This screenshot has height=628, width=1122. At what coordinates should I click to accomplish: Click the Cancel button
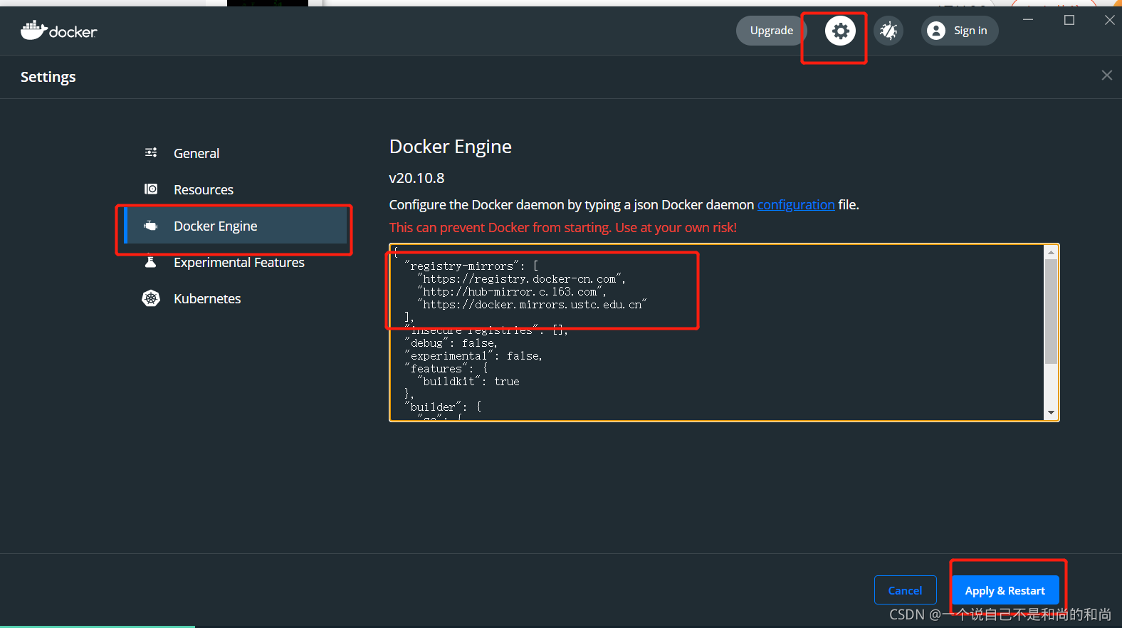pos(905,590)
